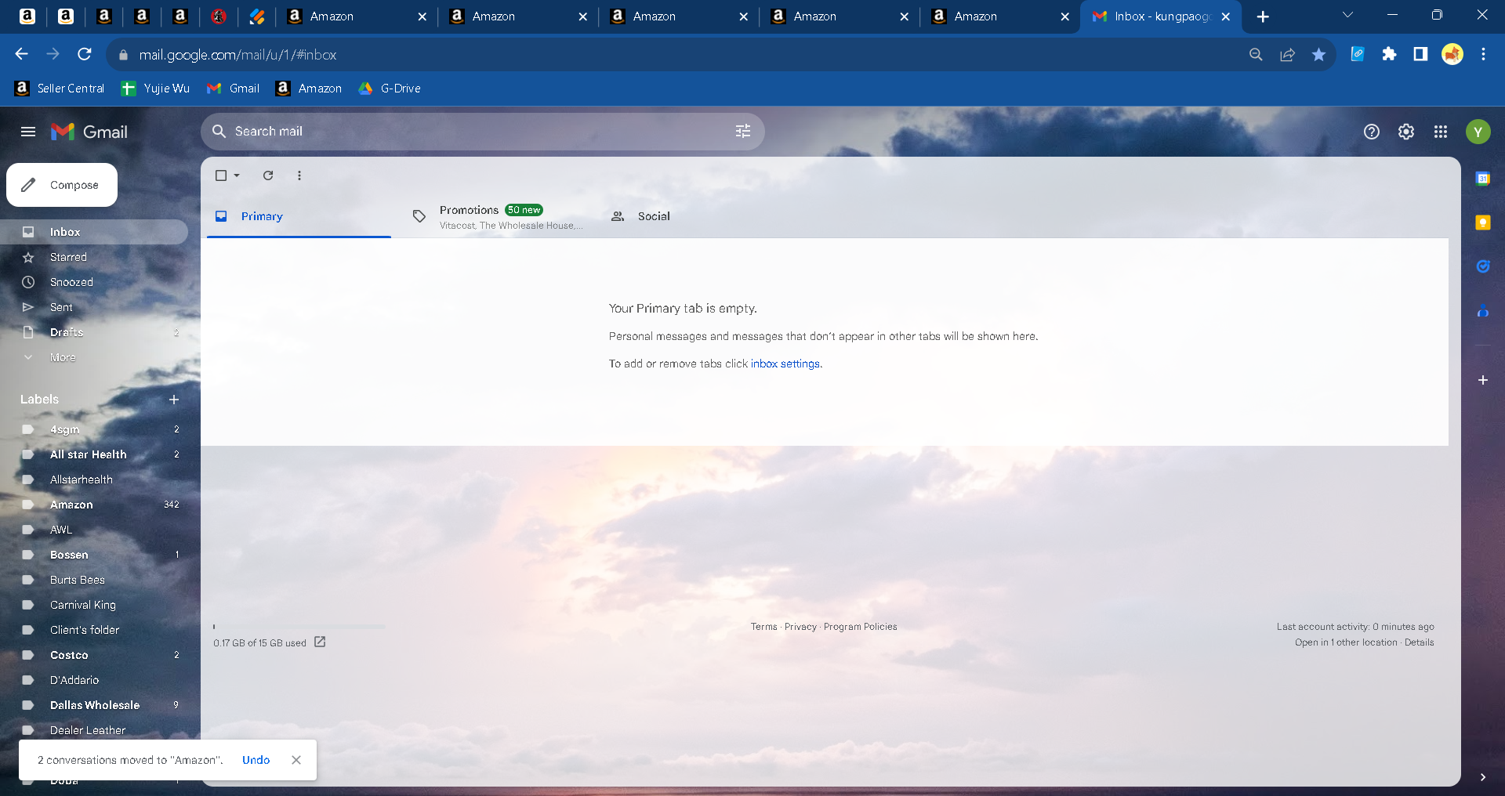Open account activity Details link
Image resolution: width=1505 pixels, height=796 pixels.
tap(1420, 642)
